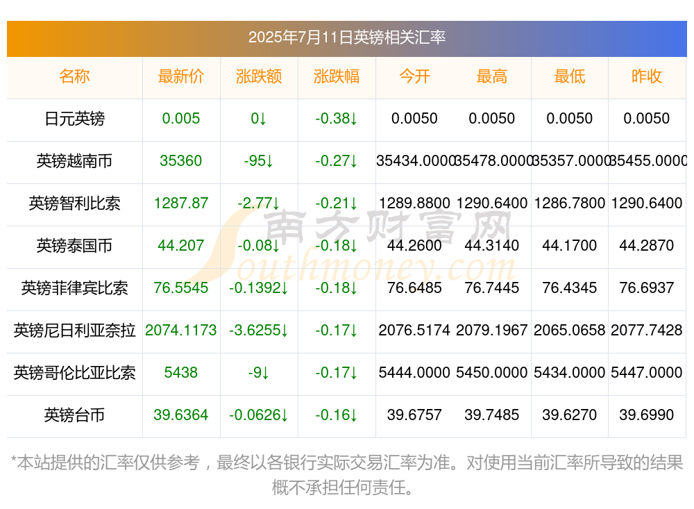
Task: Click low value 44.1700
Action: click(x=570, y=245)
